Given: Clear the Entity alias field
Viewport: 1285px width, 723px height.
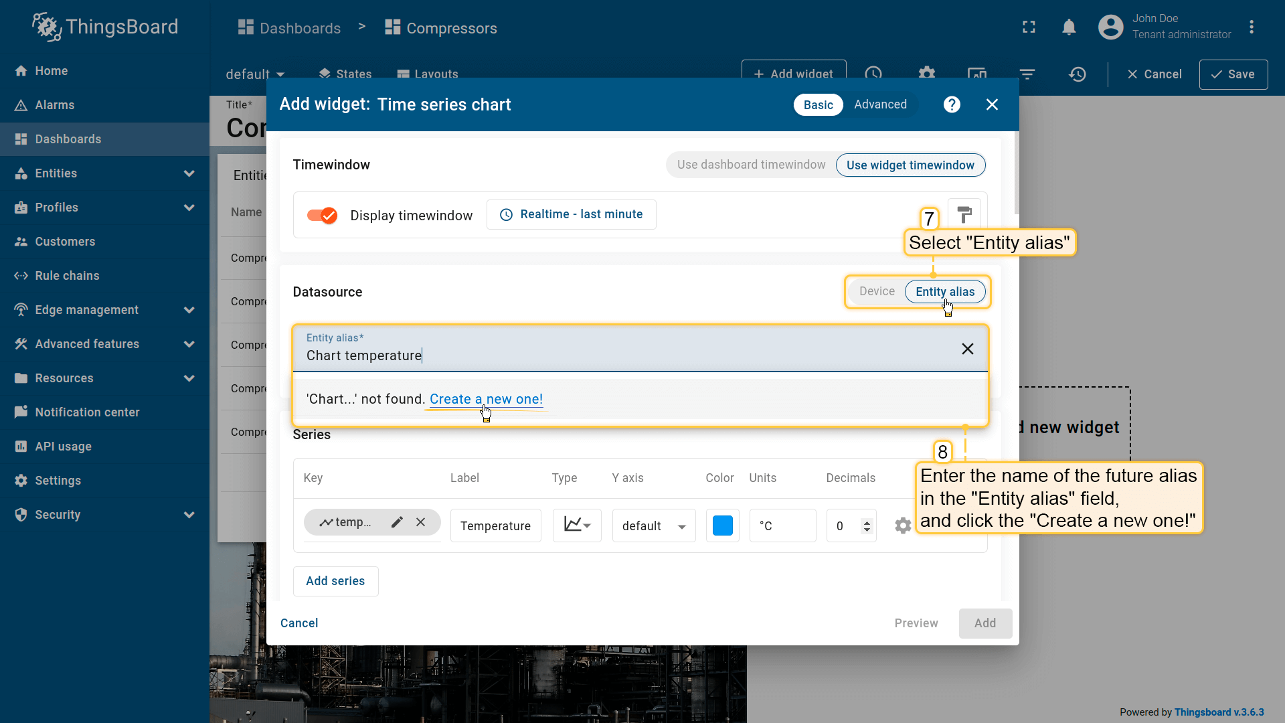Looking at the screenshot, I should click(967, 349).
